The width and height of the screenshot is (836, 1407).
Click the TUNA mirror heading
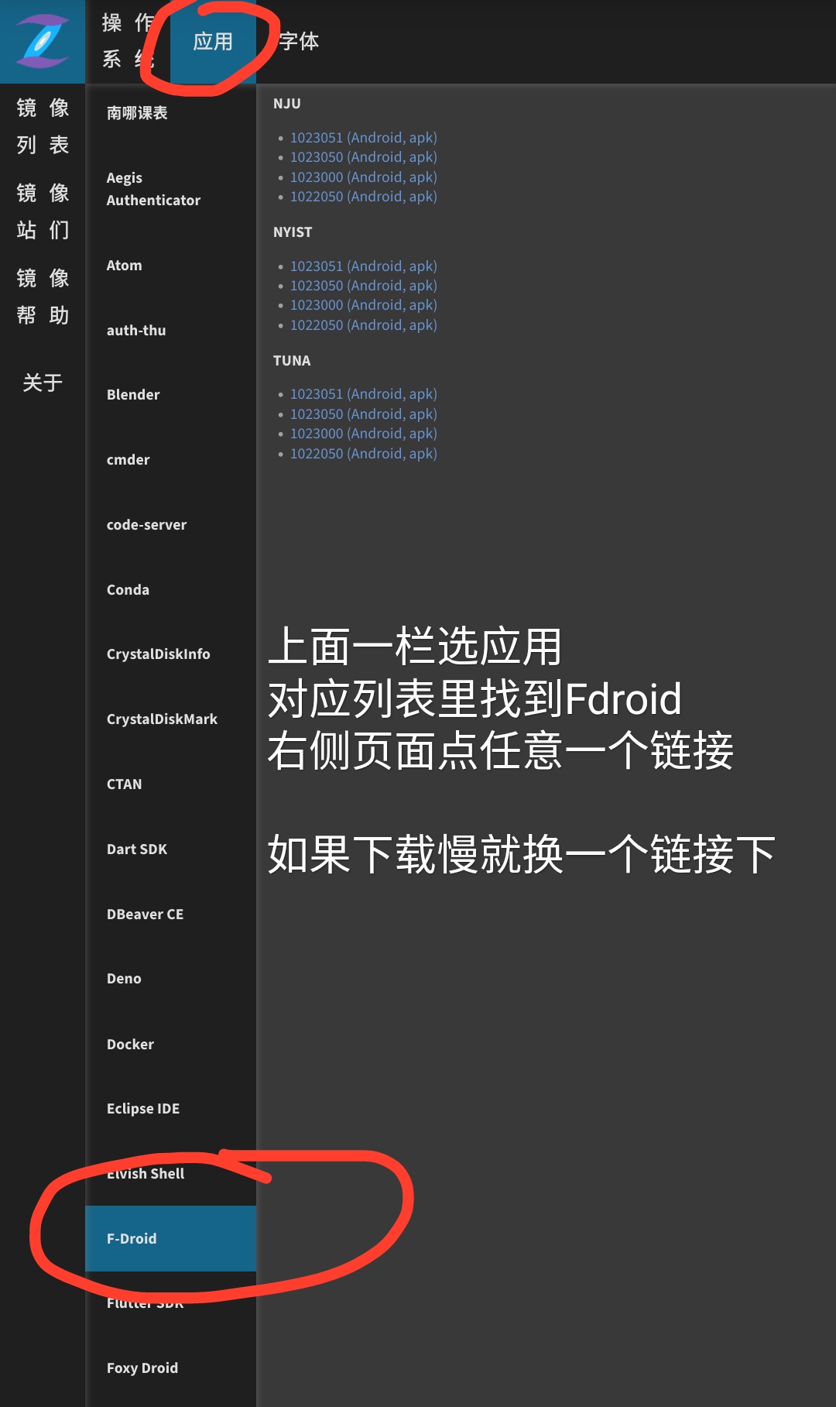point(292,361)
